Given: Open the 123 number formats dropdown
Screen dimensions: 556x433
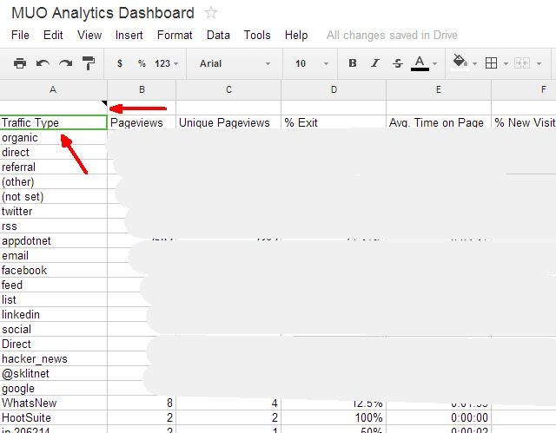Looking at the screenshot, I should click(x=166, y=63).
